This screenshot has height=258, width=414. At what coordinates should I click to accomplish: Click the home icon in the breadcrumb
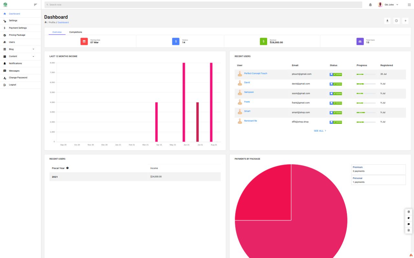pos(46,22)
